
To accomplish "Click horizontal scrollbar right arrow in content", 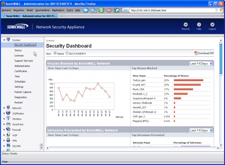I will click(218, 148).
